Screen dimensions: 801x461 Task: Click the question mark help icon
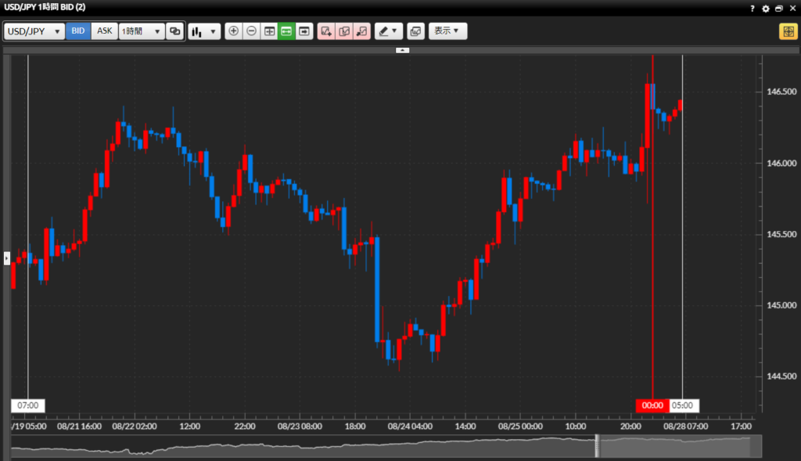pyautogui.click(x=753, y=8)
